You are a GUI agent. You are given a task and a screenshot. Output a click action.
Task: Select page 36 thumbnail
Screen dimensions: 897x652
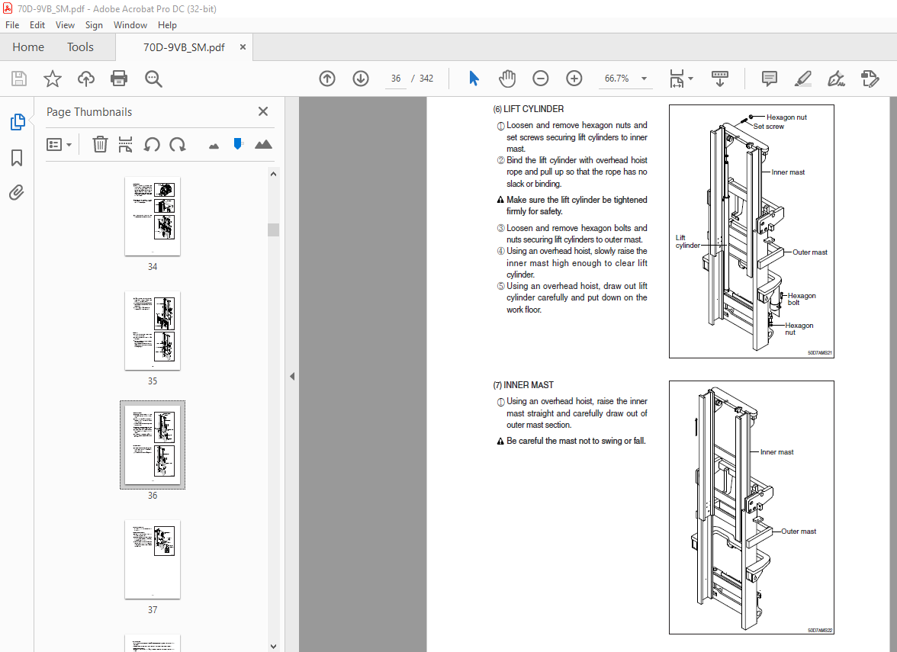tap(153, 445)
